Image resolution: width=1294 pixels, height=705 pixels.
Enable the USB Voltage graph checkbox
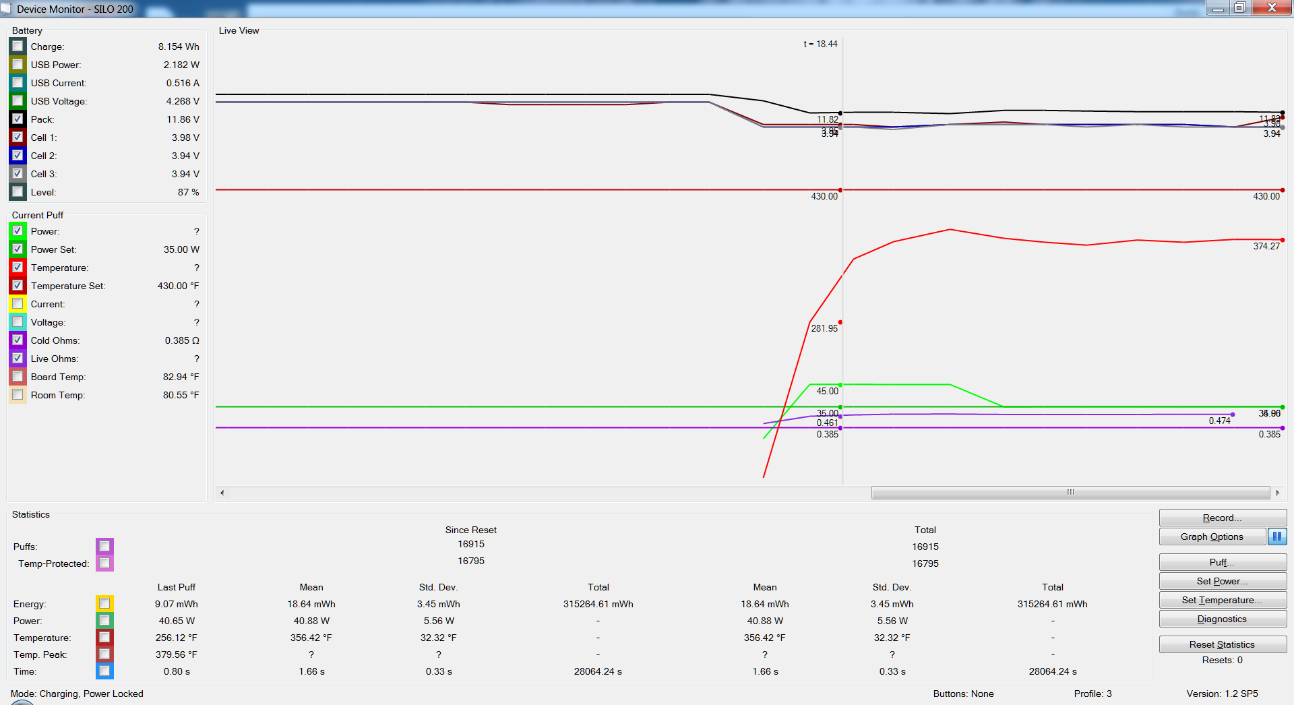(18, 101)
